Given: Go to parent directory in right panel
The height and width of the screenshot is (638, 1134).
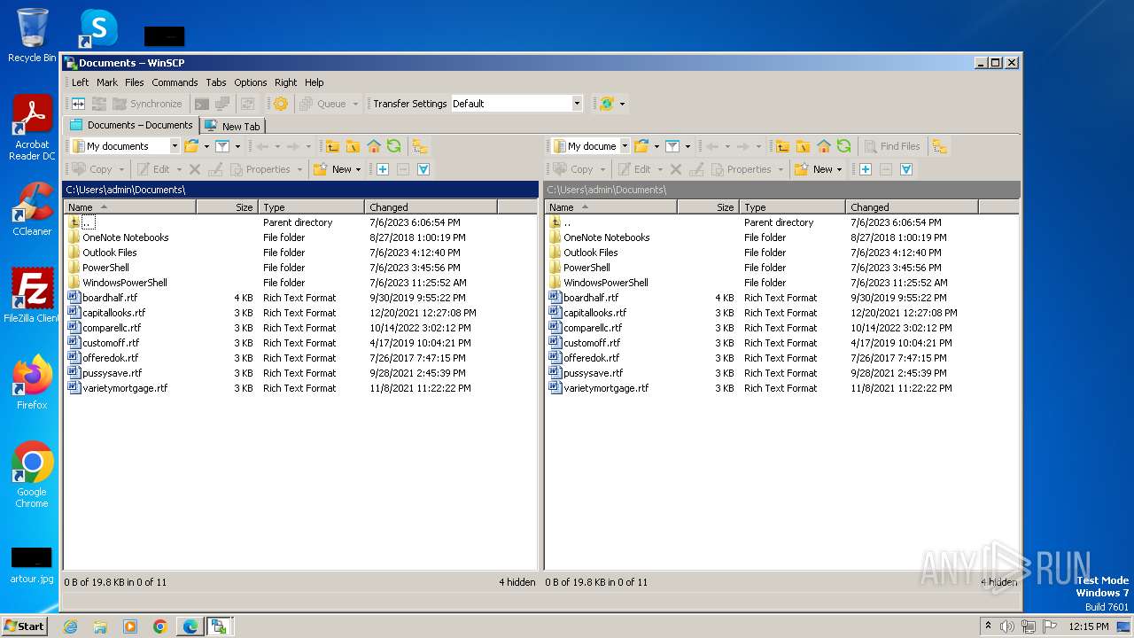Looking at the screenshot, I should click(x=782, y=146).
